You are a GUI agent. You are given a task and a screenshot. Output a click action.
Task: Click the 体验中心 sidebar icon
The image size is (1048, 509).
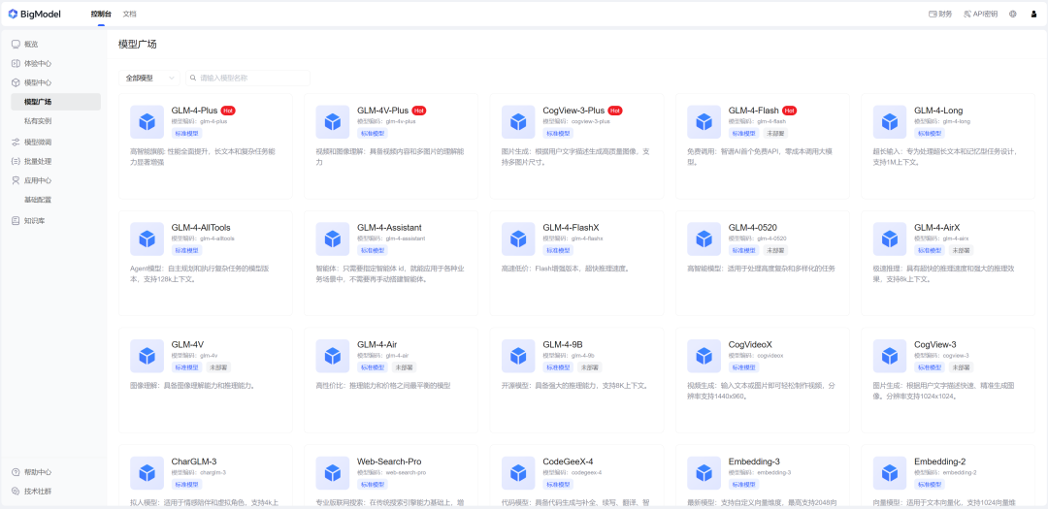coord(16,63)
